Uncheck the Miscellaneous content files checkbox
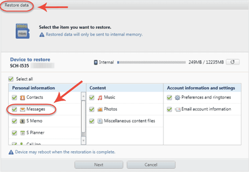 click(x=92, y=121)
